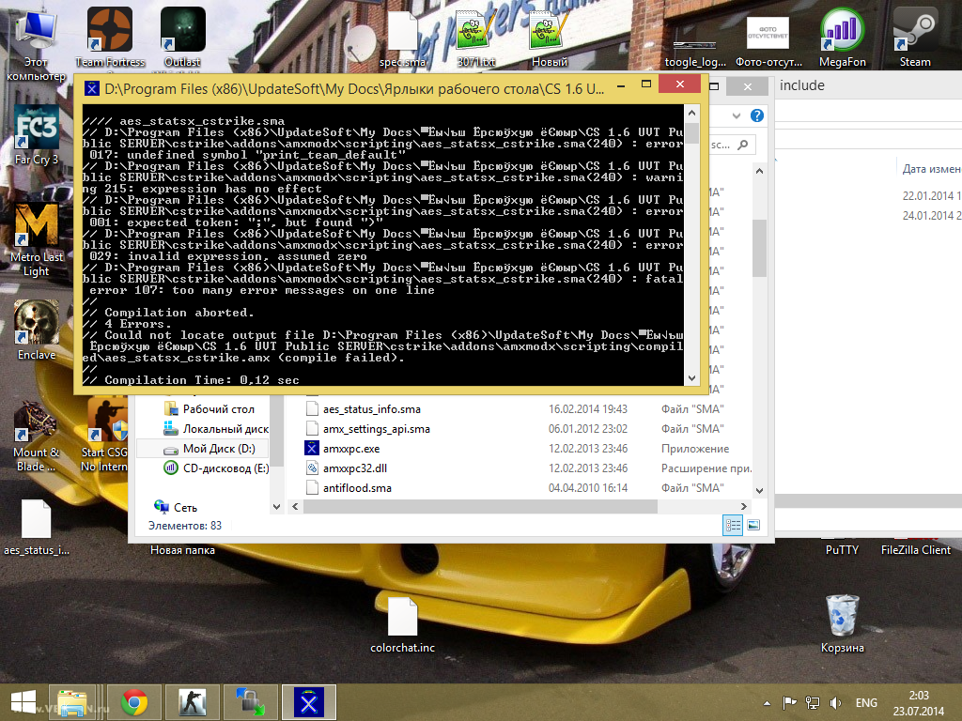
Task: Select Локальный диск in navigation pane
Action: click(216, 428)
